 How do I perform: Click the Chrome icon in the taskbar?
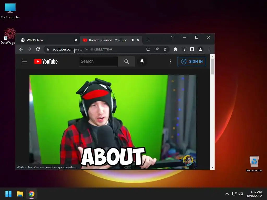click(x=32, y=194)
